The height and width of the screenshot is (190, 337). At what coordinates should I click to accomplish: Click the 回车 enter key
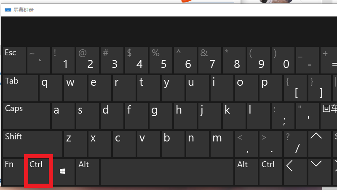329,116
